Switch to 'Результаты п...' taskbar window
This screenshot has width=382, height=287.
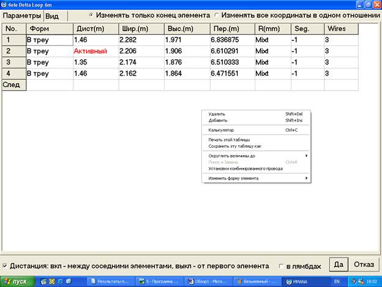click(x=110, y=281)
